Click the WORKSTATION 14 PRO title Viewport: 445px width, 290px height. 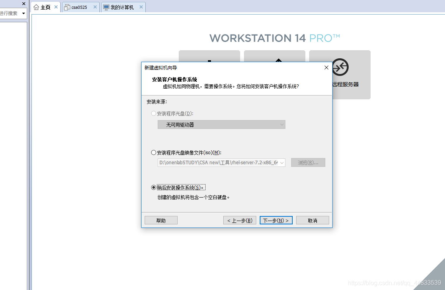(274, 38)
